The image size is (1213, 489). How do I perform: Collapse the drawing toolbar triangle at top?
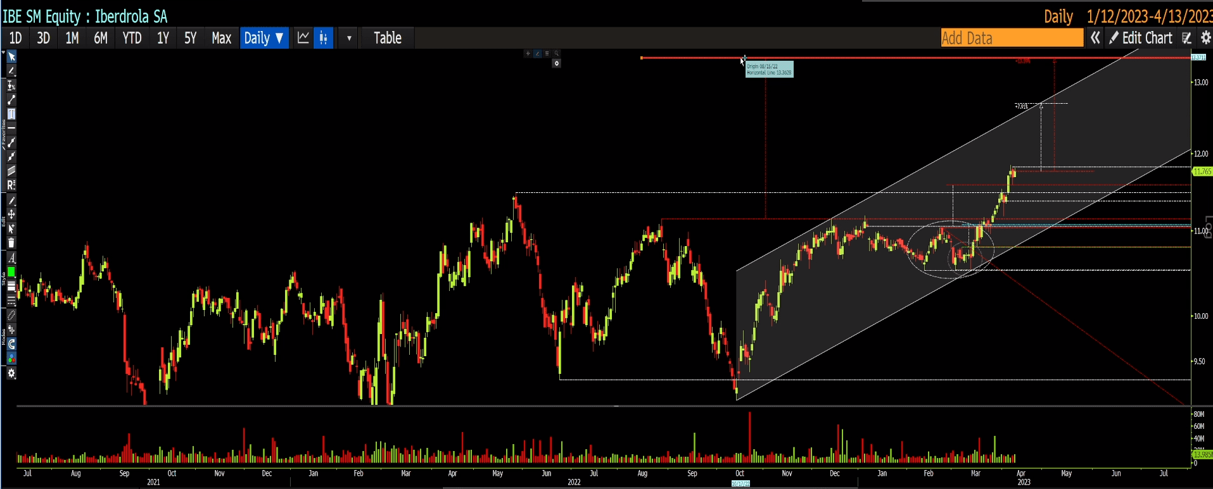[x=4, y=51]
